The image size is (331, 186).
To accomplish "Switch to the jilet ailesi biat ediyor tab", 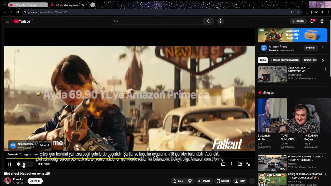I will pos(67,5).
